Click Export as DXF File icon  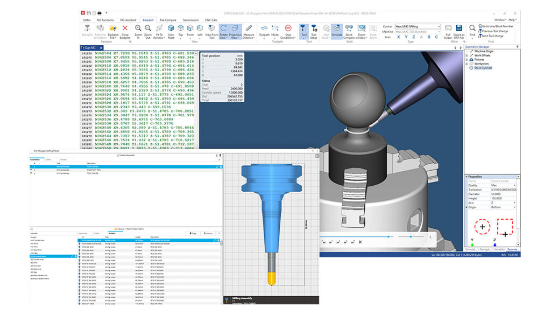(x=460, y=29)
